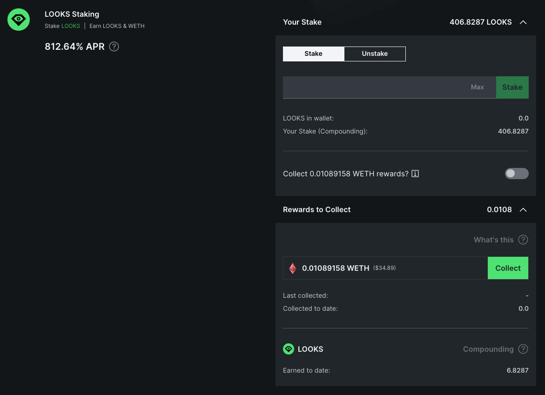Click the 0.0108 rewards header value

click(499, 210)
